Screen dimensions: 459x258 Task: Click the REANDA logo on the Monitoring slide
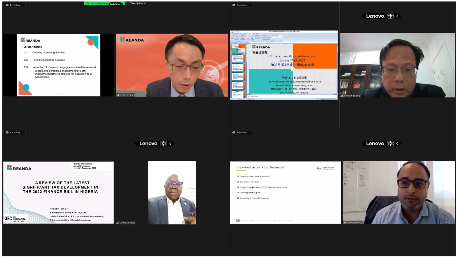tap(31, 40)
